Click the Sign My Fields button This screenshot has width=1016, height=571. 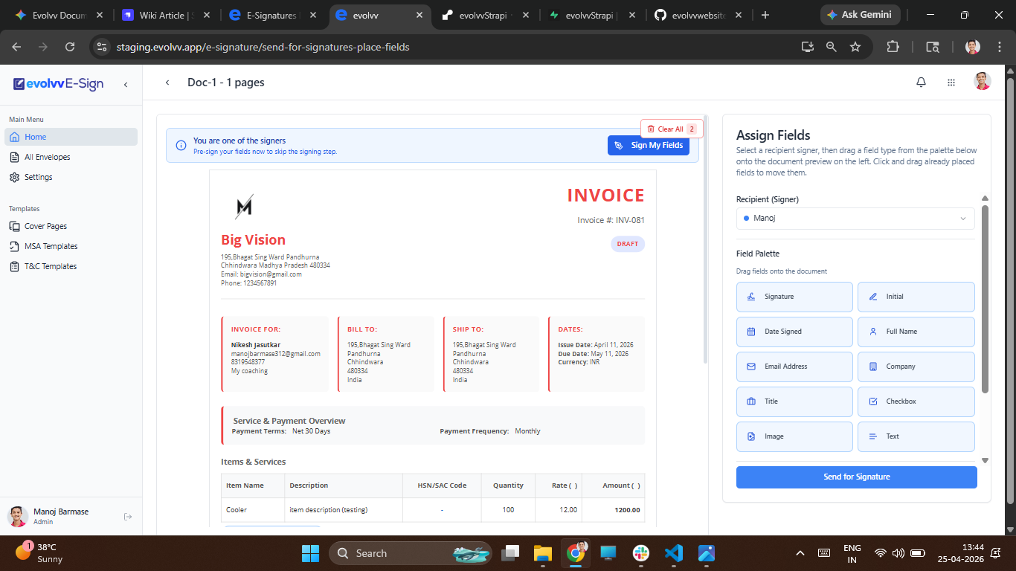[649, 146]
